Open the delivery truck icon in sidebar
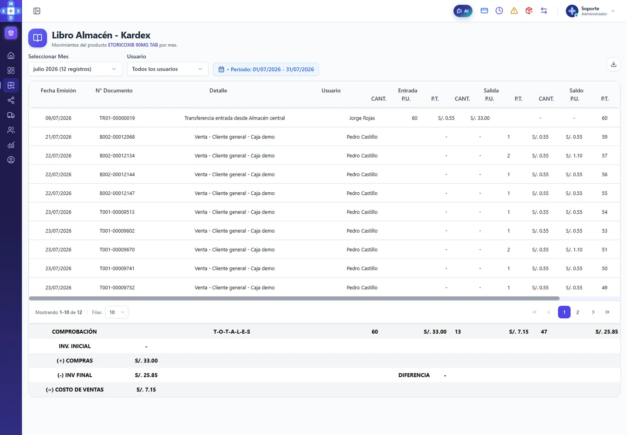Screen dimensions: 627x435 [11, 115]
